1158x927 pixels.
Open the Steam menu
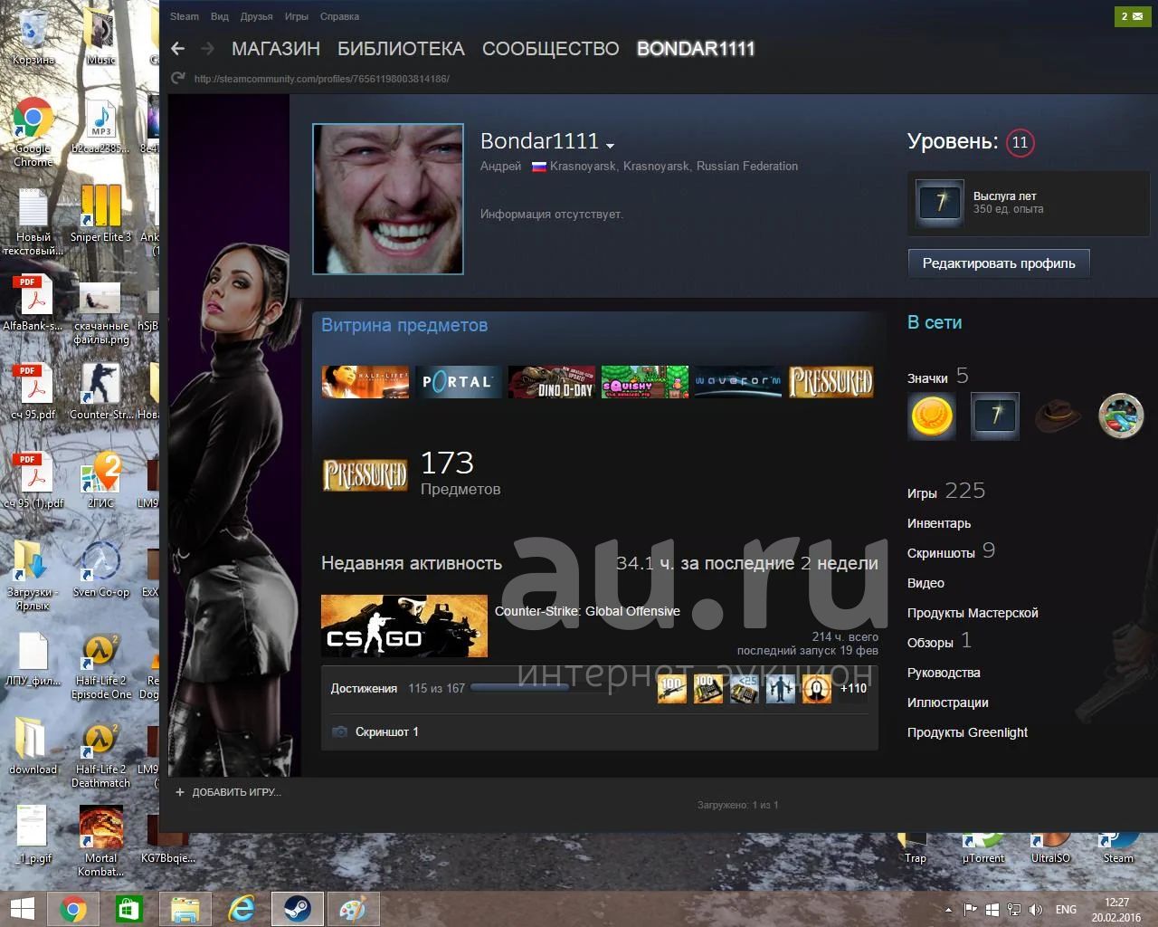click(x=185, y=16)
